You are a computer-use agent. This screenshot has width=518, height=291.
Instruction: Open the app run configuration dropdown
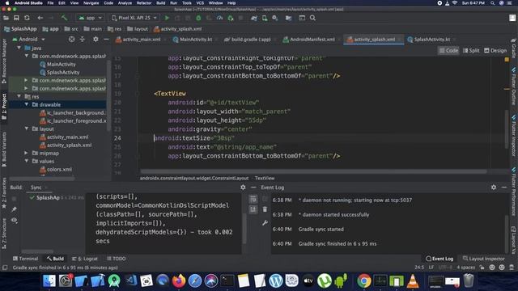(91, 18)
